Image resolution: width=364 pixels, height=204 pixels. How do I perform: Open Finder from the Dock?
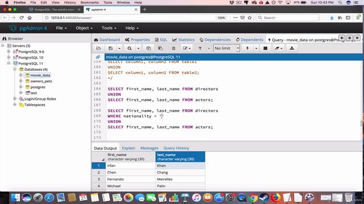[15, 198]
